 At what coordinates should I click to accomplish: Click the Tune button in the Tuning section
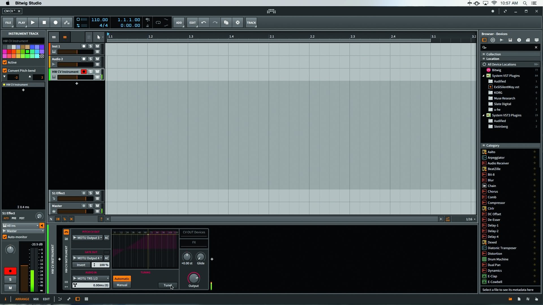(168, 285)
